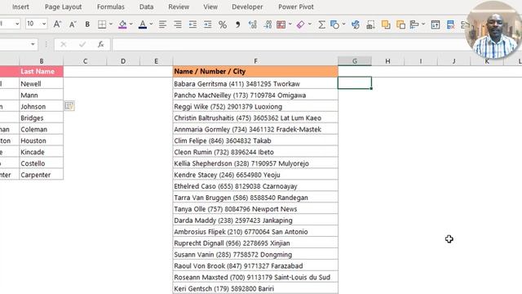
Task: Click send backward icon
Action: pos(400,24)
